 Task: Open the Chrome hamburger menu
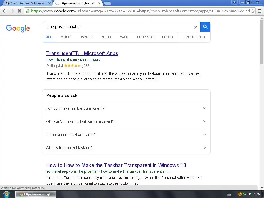click(260, 11)
